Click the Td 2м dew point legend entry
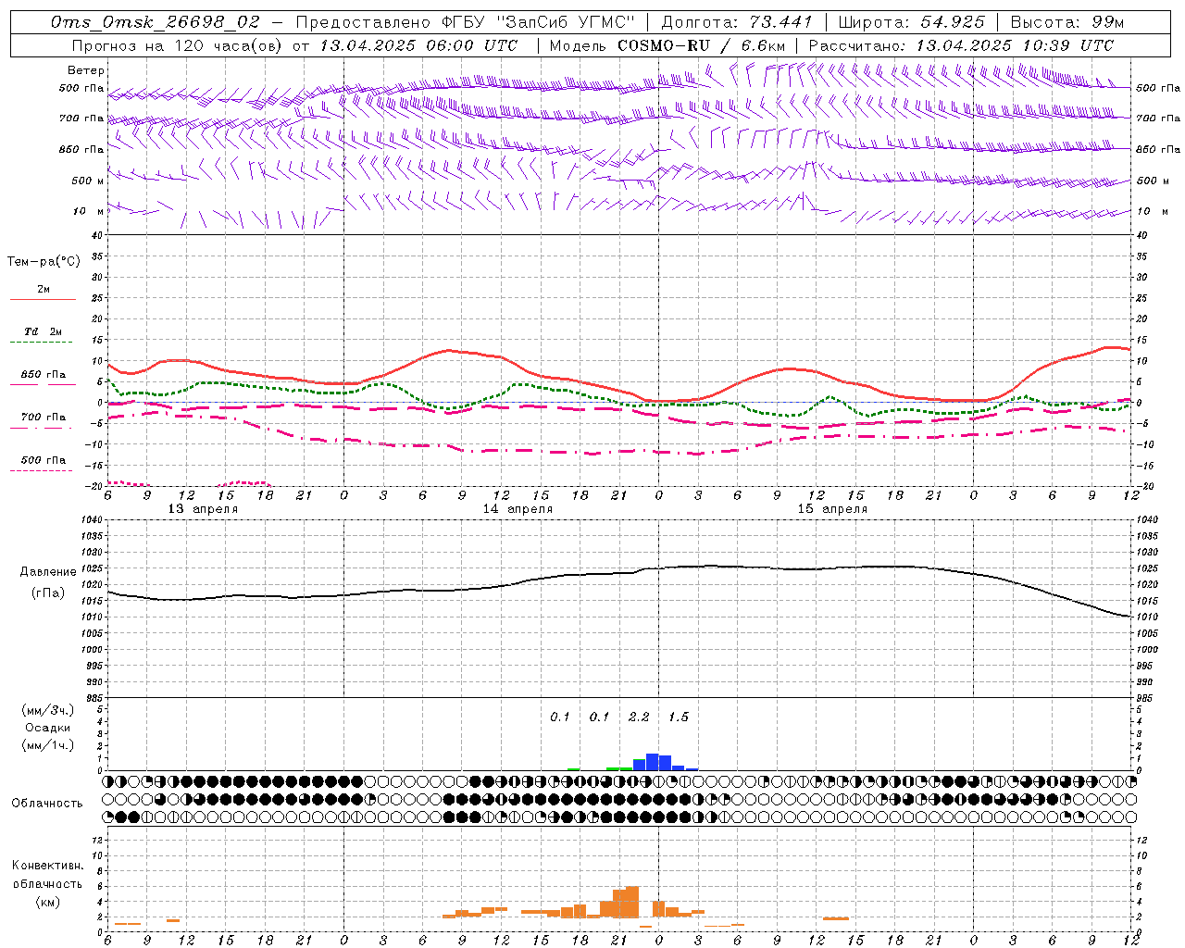This screenshot has width=1185, height=948. [43, 331]
